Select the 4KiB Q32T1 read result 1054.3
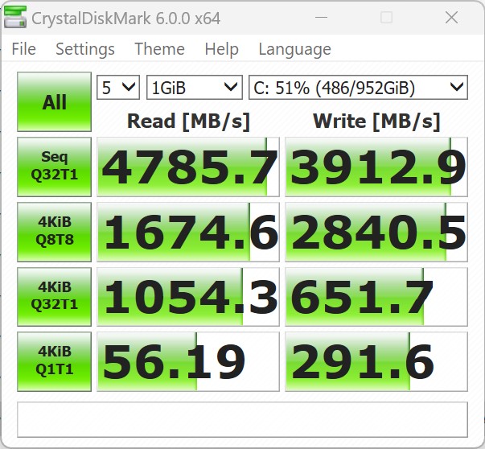Image resolution: width=485 pixels, height=449 pixels. [188, 297]
